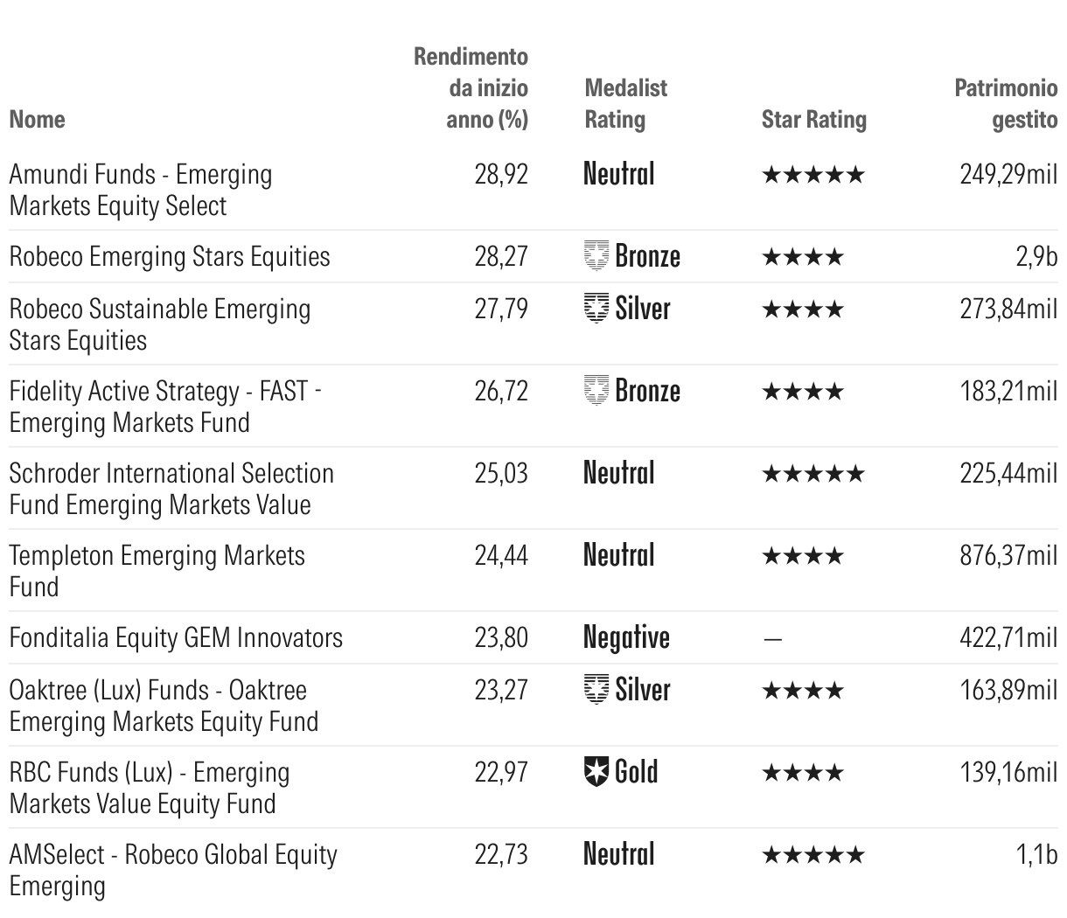Click the Negative rating for Fonditalia

click(626, 637)
